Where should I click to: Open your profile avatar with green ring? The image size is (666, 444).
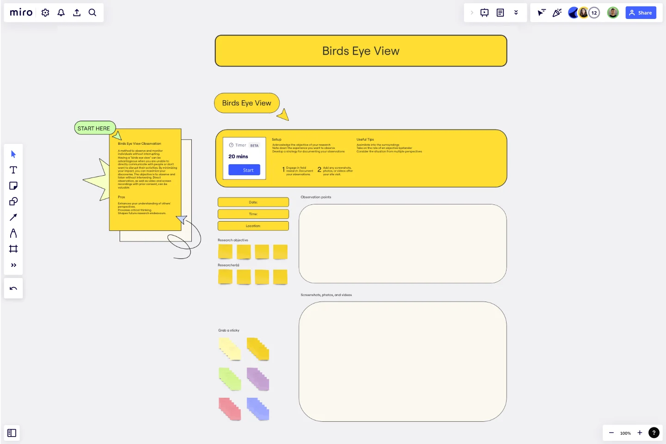pos(613,12)
